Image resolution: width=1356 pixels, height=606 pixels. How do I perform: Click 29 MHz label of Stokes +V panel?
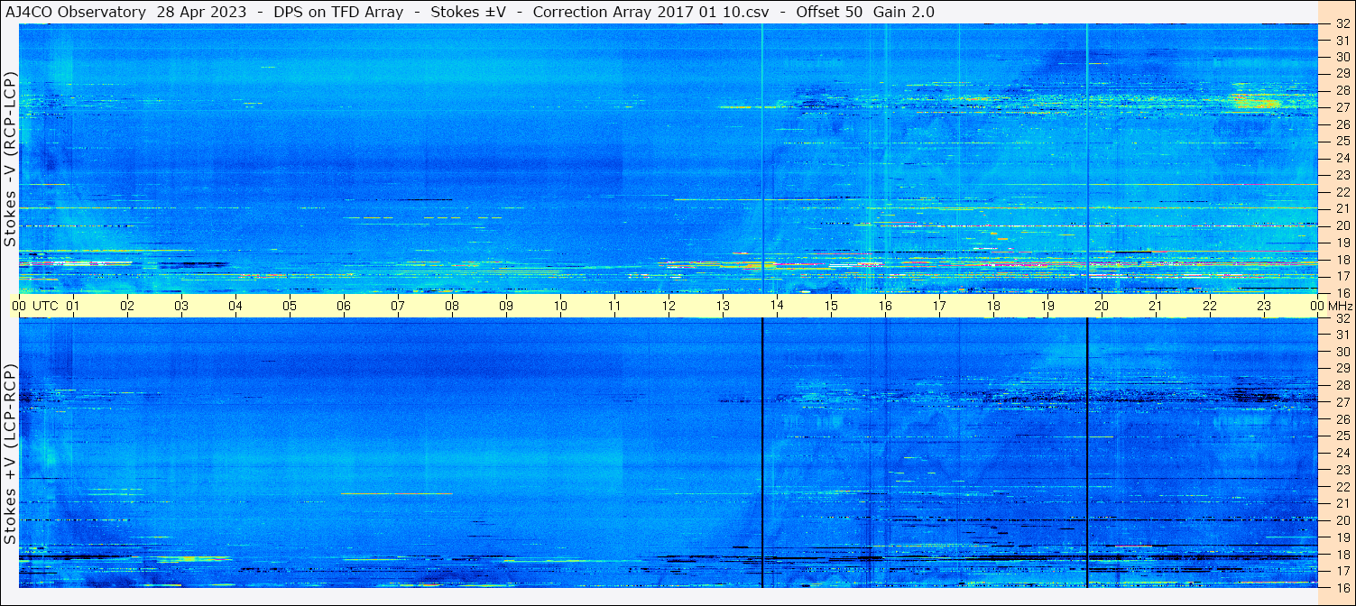(x=1342, y=369)
